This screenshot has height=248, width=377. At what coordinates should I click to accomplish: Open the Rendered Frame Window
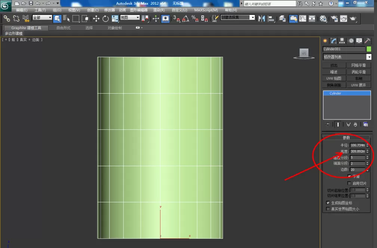[344, 19]
